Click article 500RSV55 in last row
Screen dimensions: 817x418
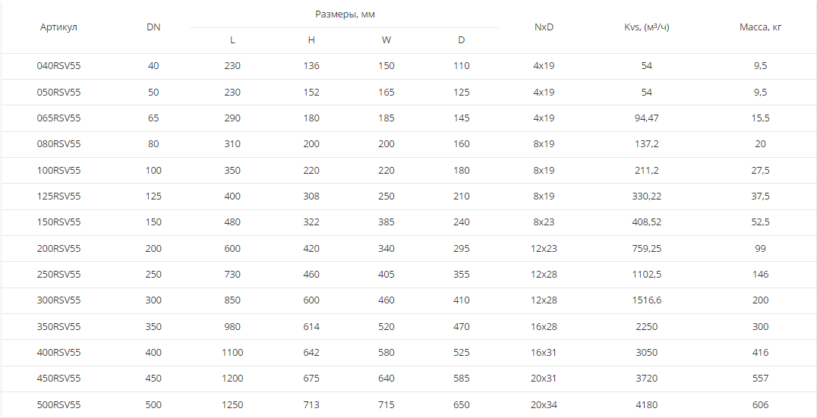[x=59, y=404]
